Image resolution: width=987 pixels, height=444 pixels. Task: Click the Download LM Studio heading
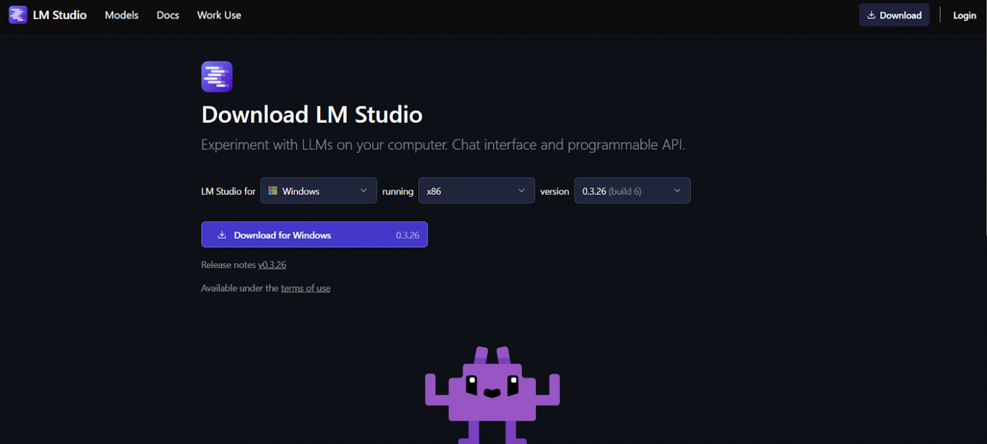tap(312, 114)
